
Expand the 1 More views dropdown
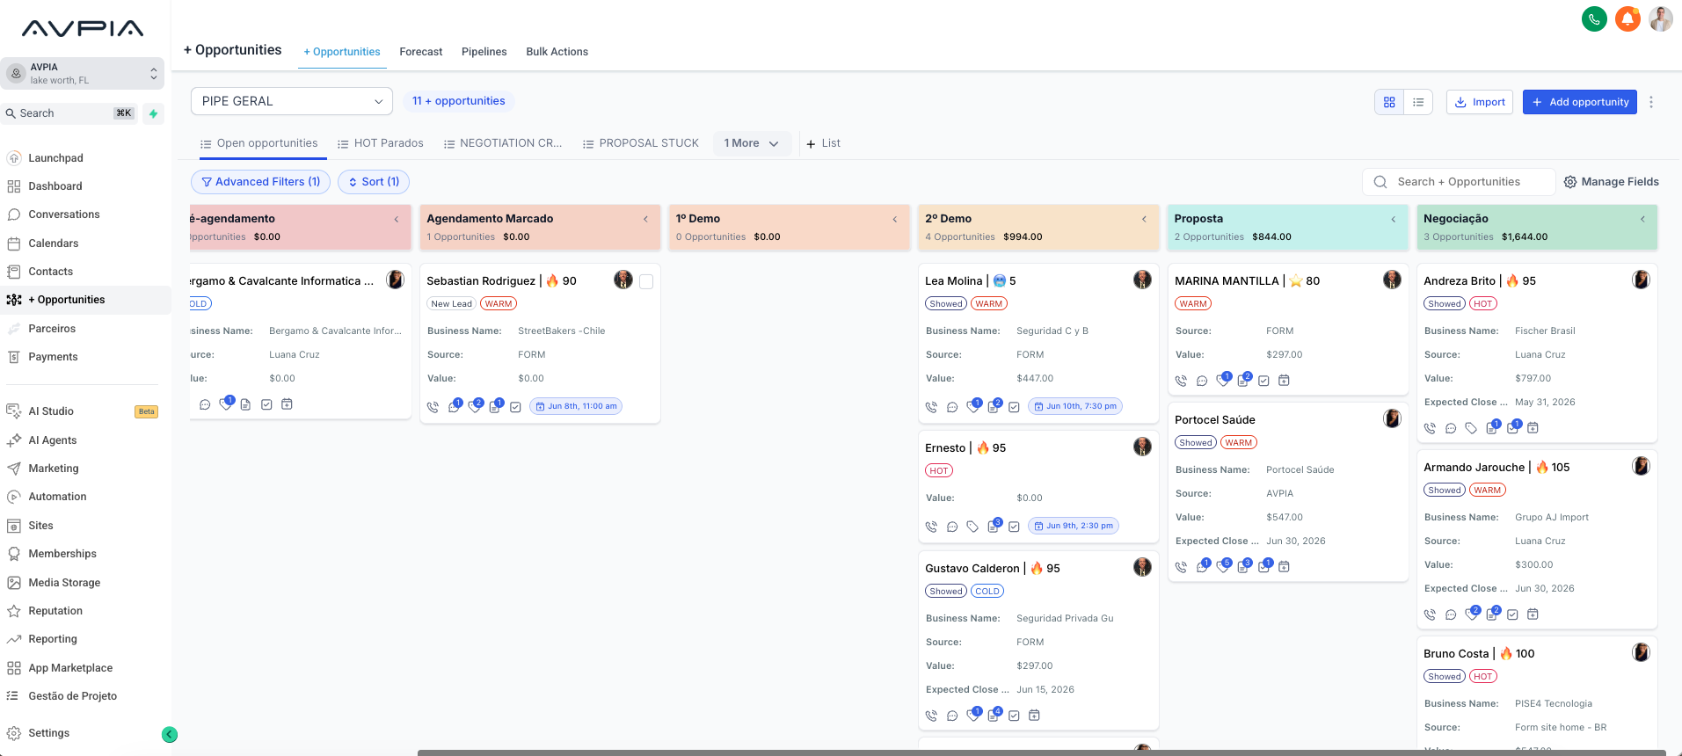click(x=752, y=143)
